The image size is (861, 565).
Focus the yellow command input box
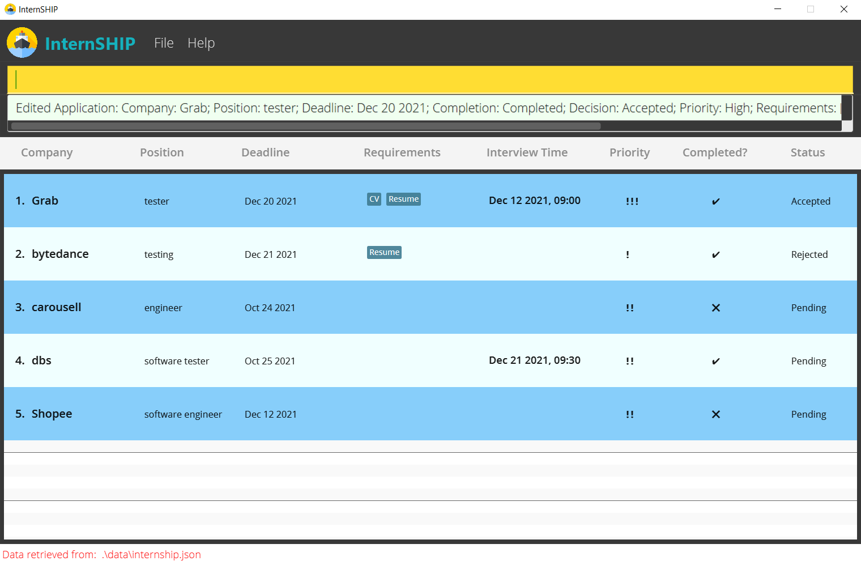pyautogui.click(x=430, y=79)
